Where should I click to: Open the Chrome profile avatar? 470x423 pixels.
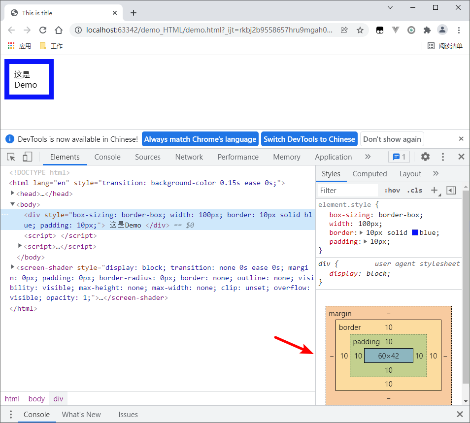[x=442, y=30]
